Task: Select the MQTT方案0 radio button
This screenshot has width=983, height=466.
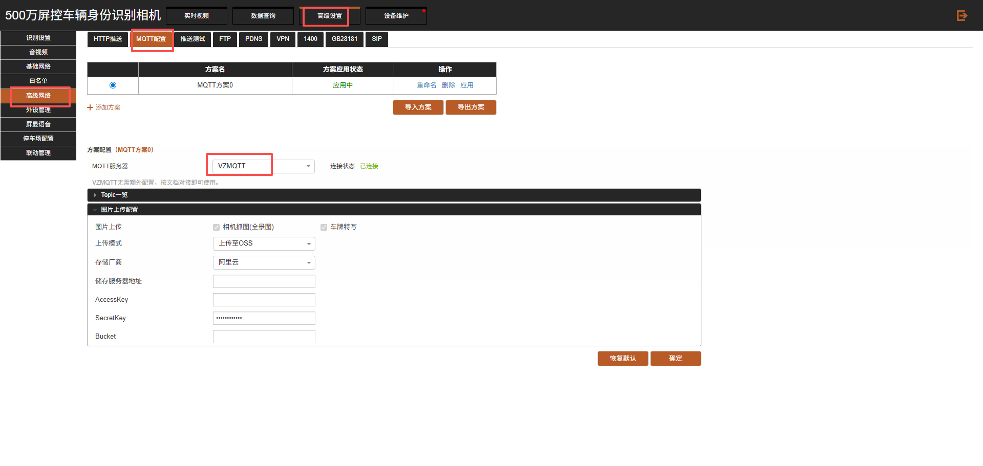Action: (113, 85)
